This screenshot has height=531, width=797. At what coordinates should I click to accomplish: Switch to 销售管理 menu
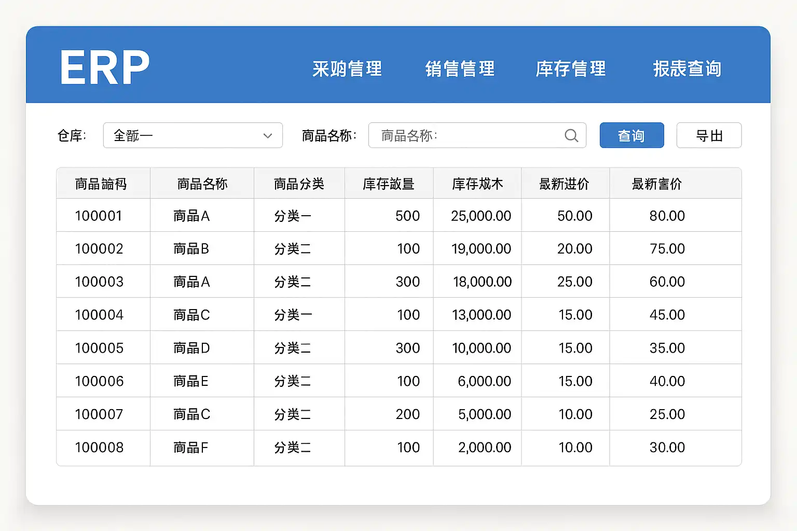click(460, 69)
